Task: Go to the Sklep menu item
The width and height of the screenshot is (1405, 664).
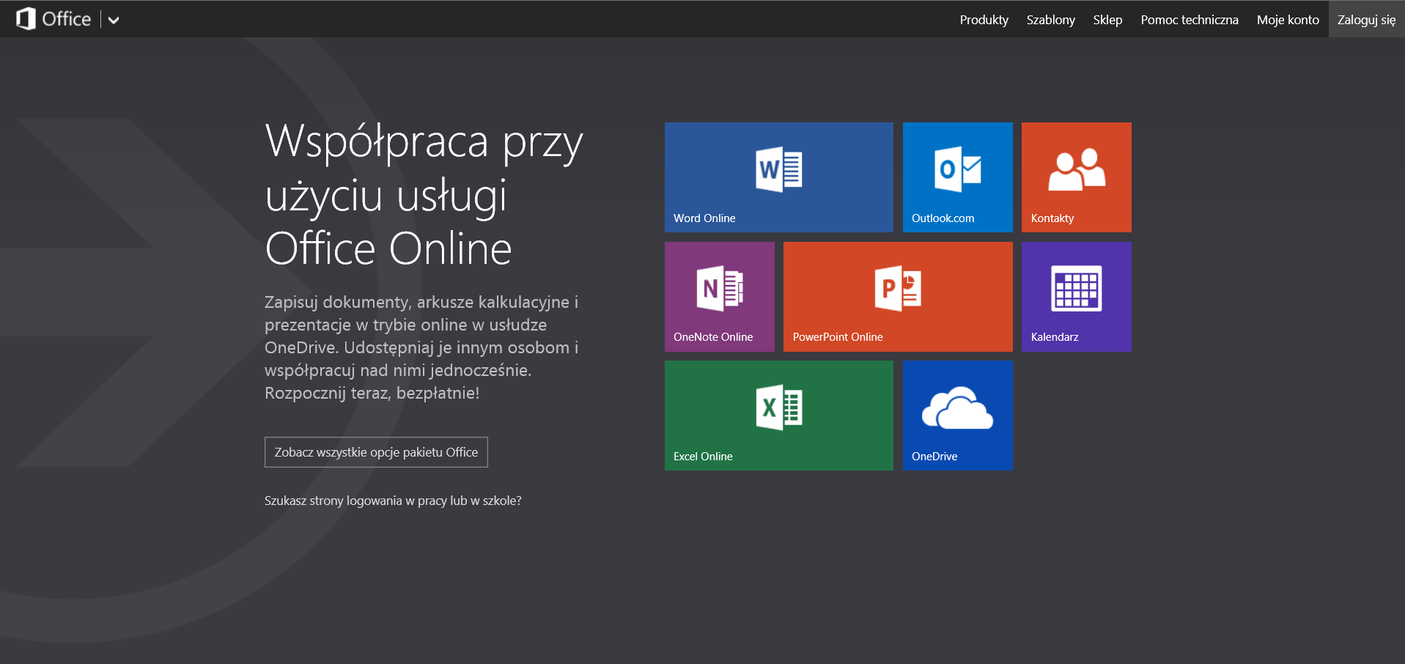Action: [1107, 20]
